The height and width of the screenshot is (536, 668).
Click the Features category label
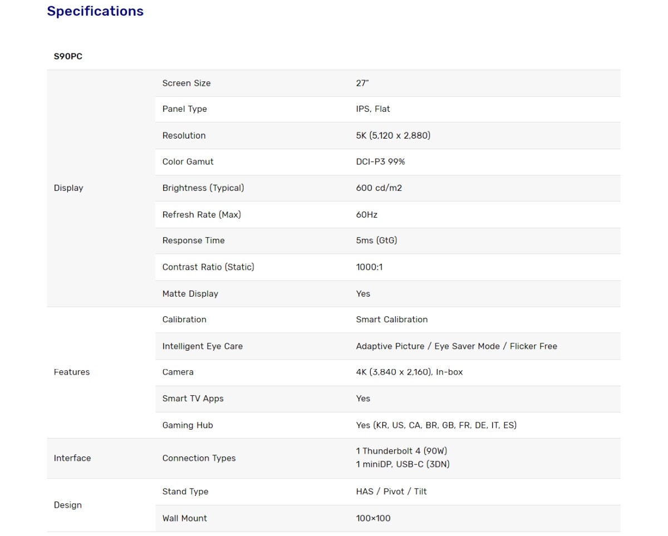pyautogui.click(x=72, y=372)
